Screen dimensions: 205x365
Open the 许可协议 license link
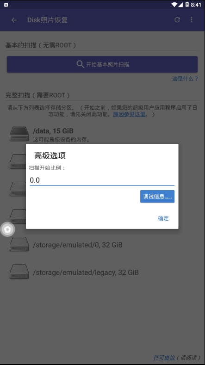pyautogui.click(x=164, y=358)
